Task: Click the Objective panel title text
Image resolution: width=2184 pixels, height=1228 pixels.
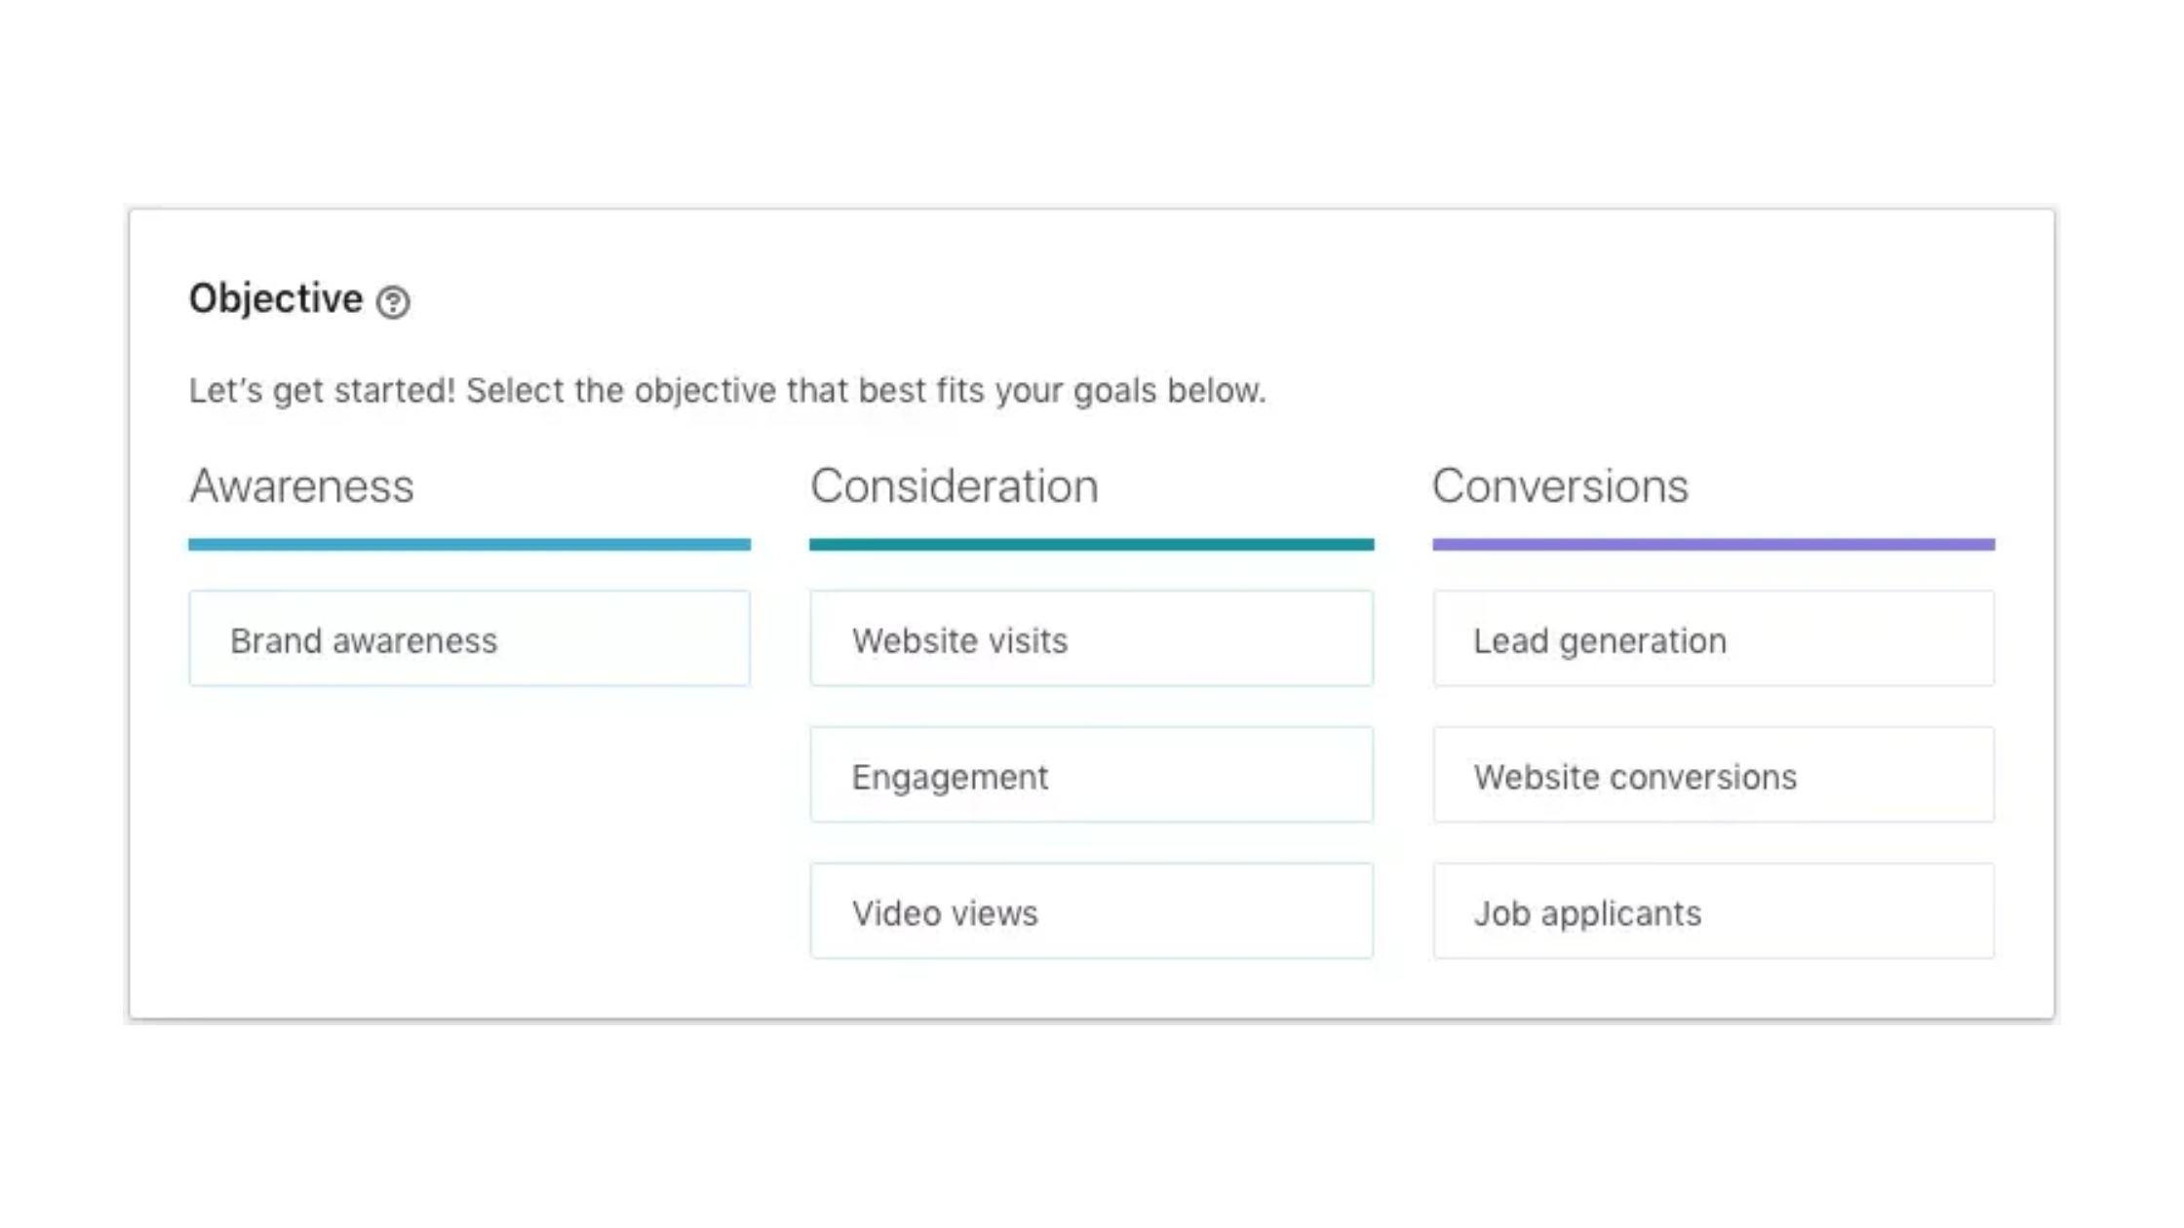Action: (x=276, y=300)
